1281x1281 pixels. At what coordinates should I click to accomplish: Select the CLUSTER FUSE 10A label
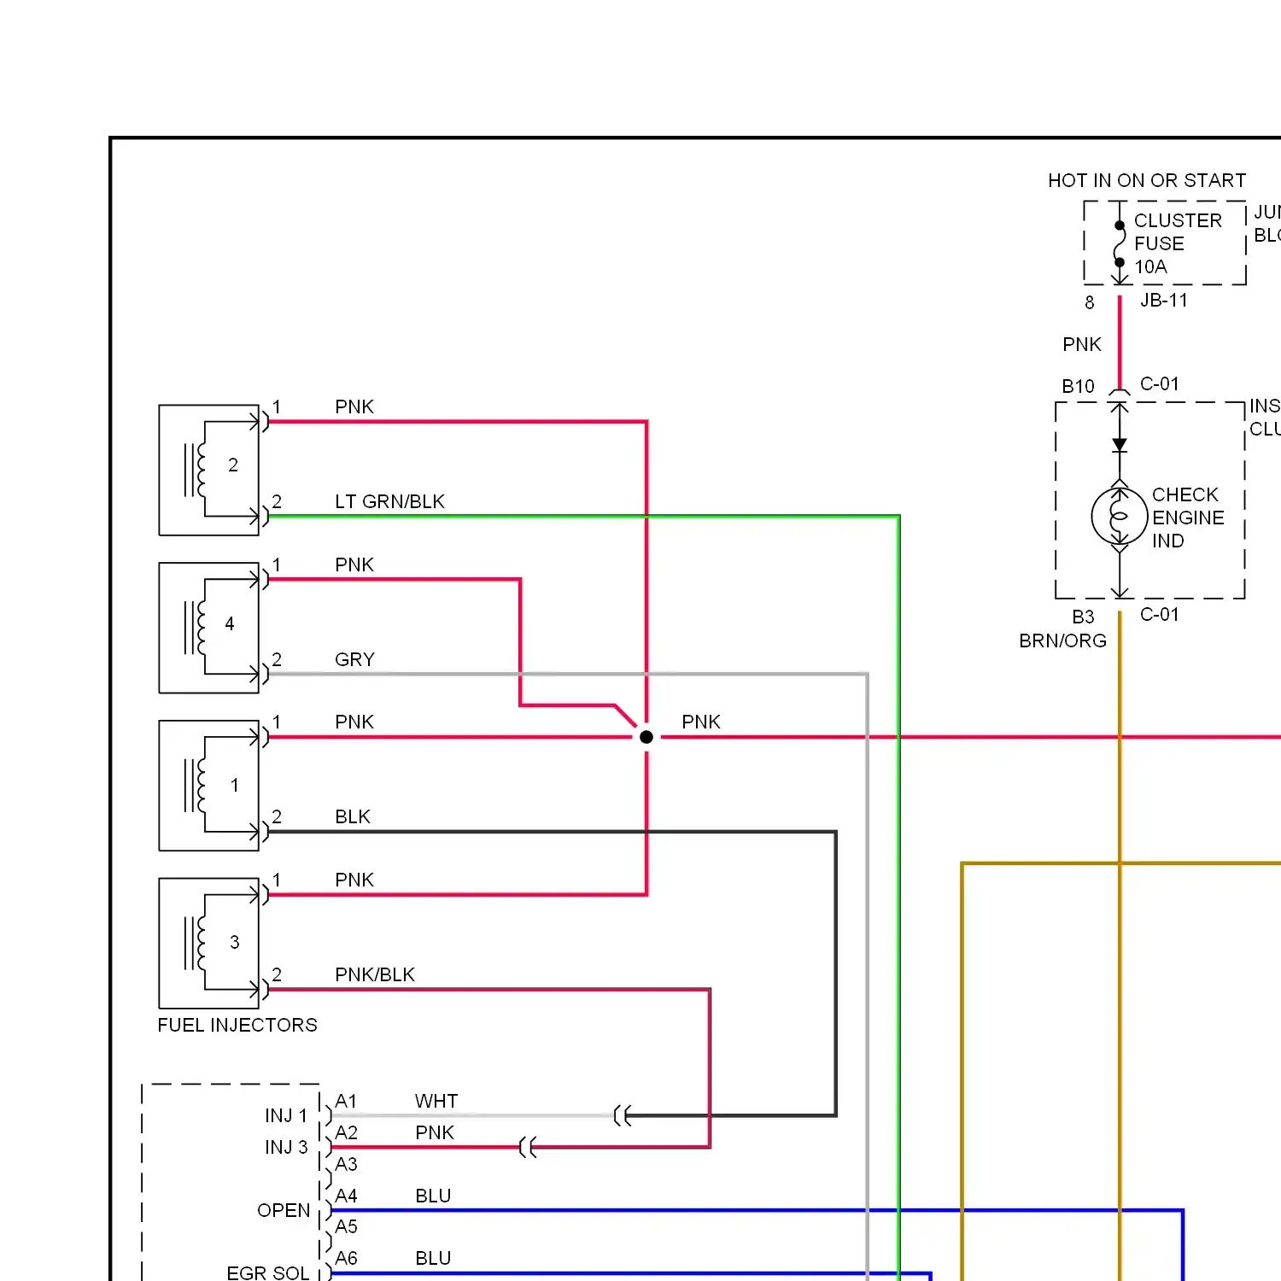pyautogui.click(x=1178, y=243)
